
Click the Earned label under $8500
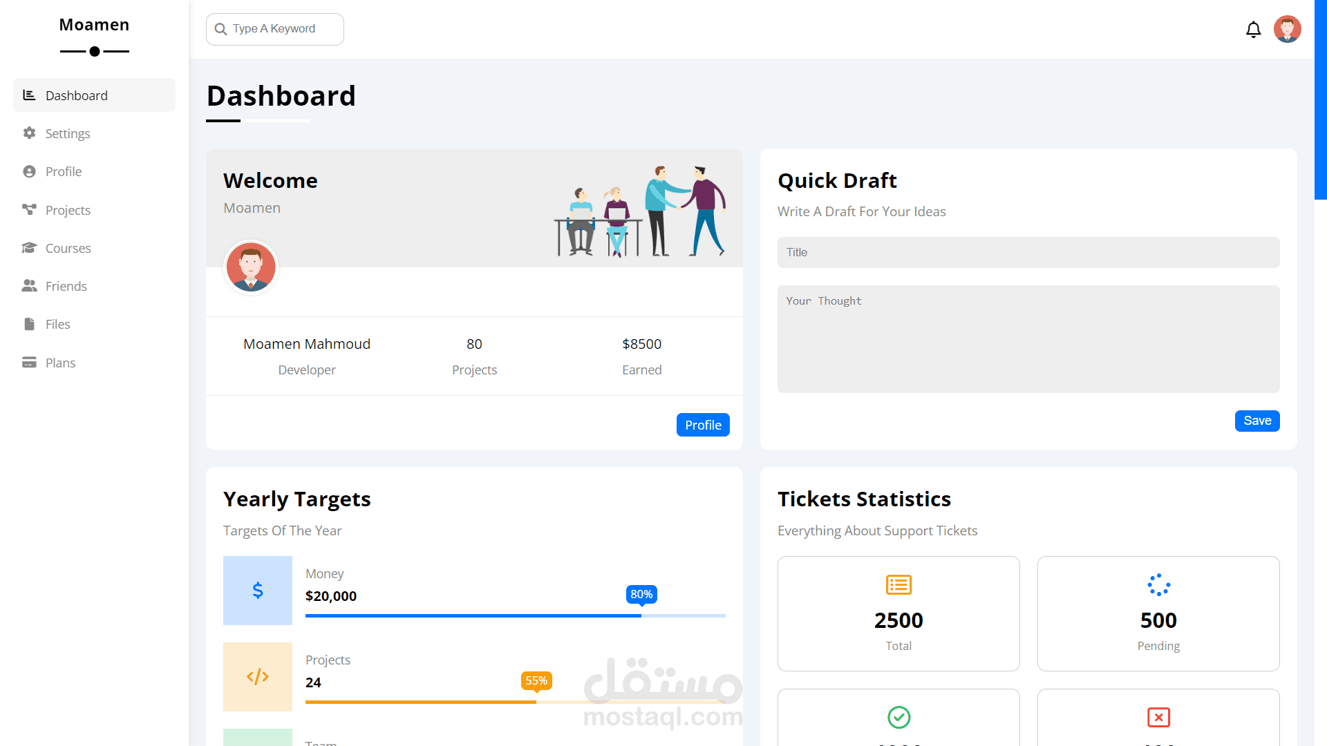coord(641,370)
